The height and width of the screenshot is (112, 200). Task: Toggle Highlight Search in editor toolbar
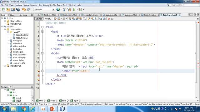pyautogui.click(x=81, y=19)
